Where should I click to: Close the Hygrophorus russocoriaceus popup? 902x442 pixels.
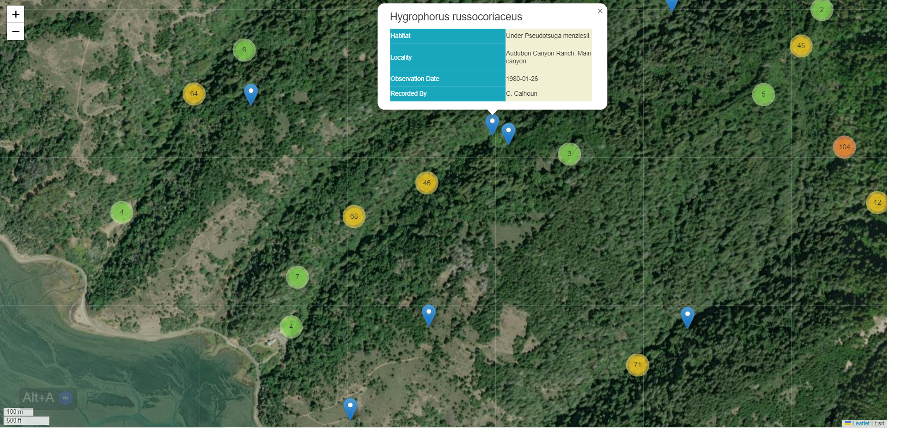tap(600, 11)
